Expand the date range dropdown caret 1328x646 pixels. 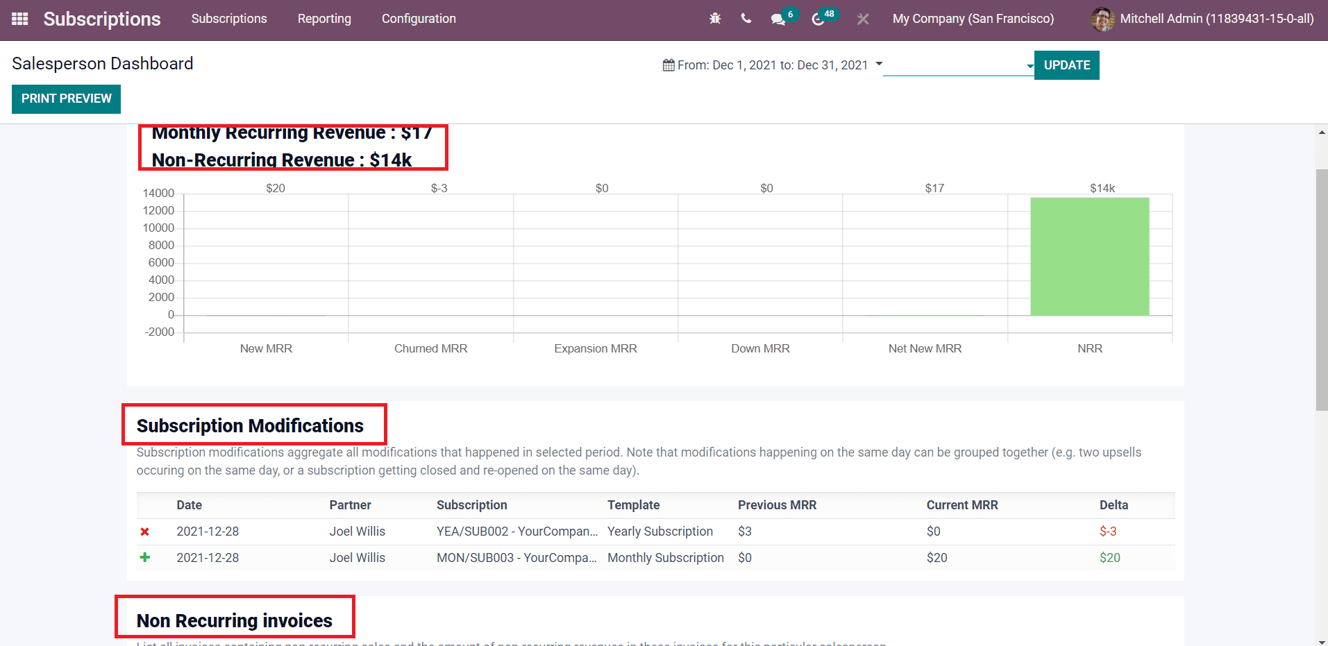pyautogui.click(x=880, y=65)
